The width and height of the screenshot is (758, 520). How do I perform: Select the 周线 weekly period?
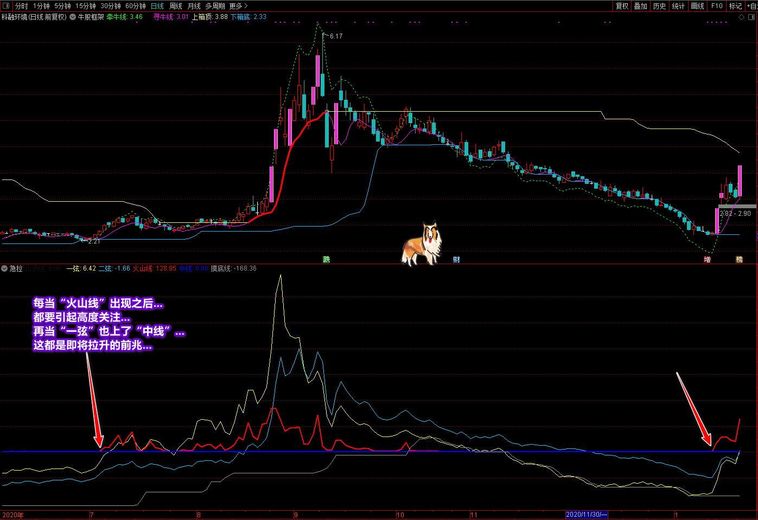tap(176, 6)
